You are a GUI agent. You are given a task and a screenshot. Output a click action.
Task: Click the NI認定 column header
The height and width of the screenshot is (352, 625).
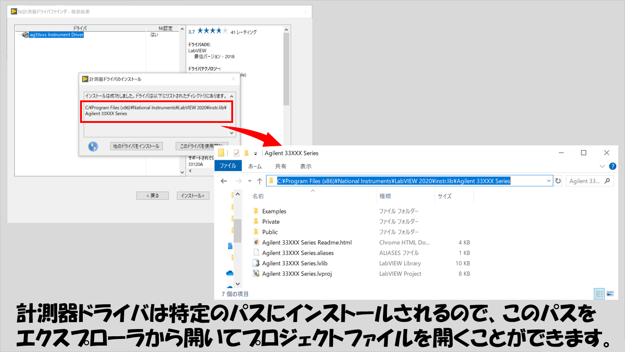165,28
